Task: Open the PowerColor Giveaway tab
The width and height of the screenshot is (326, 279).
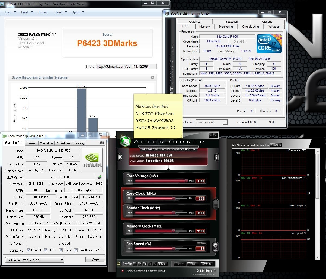Action: tap(70, 143)
